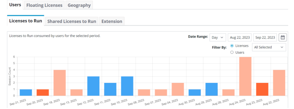Click the 'Licenses to Run consumed by users' description

point(55,36)
